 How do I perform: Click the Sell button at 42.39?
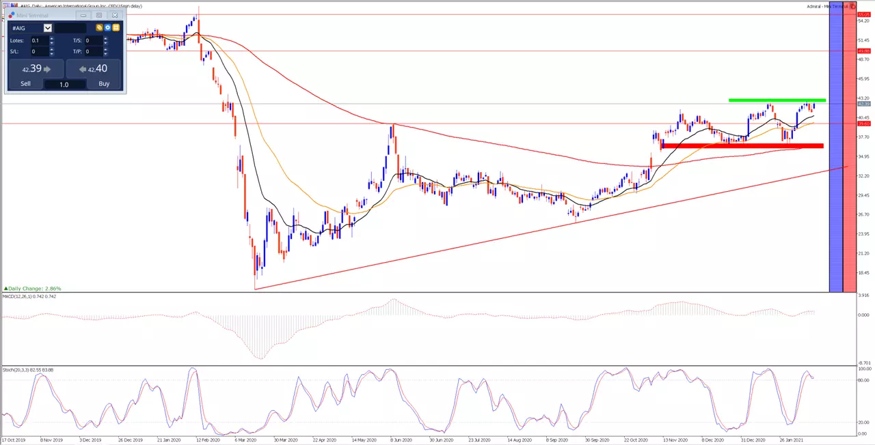(36, 74)
